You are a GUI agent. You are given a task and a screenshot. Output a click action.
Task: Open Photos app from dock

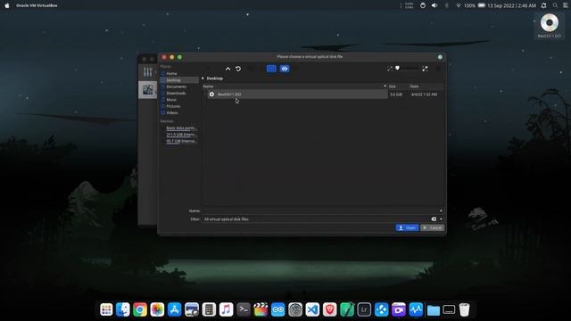coord(157,309)
